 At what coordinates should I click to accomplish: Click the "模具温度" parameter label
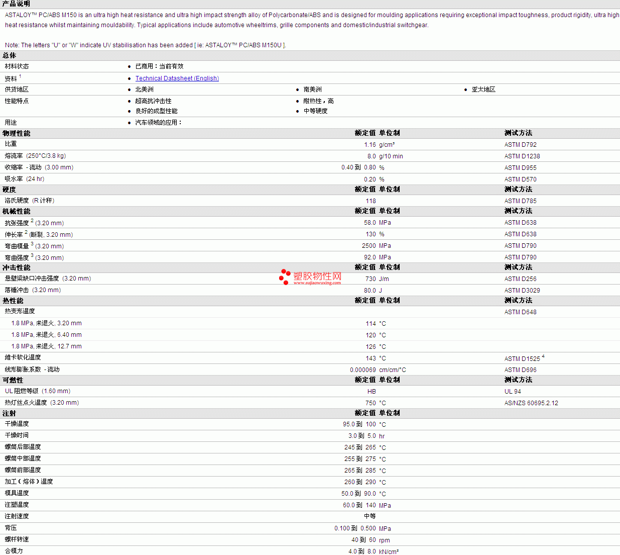coord(17,493)
